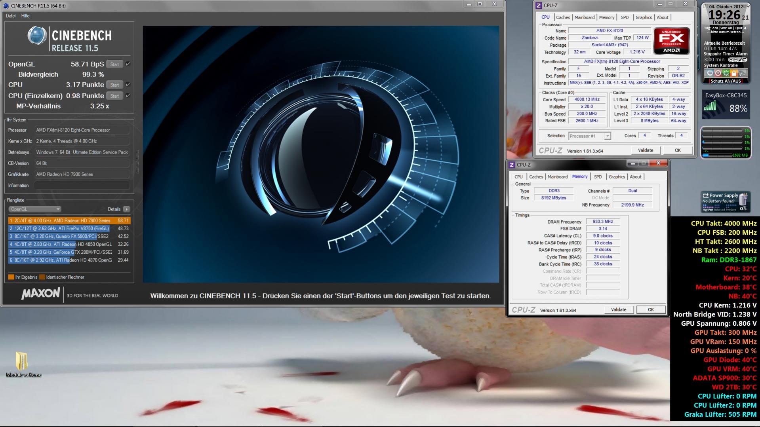Select ranking entry 12C/12T ATI FirePro V8750
Screen dimensions: 760x427
pos(69,228)
